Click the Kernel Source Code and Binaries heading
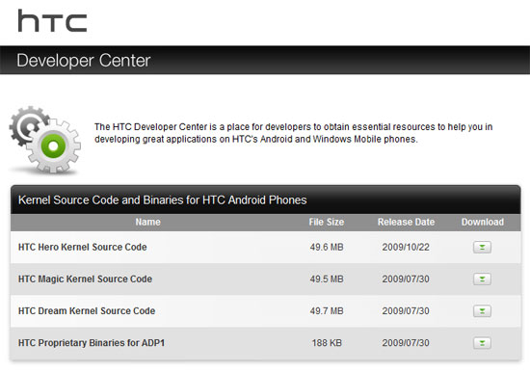This screenshot has width=530, height=372. 163,200
